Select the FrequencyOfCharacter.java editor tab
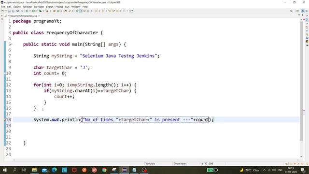This screenshot has width=309, height=174. pos(22,16)
